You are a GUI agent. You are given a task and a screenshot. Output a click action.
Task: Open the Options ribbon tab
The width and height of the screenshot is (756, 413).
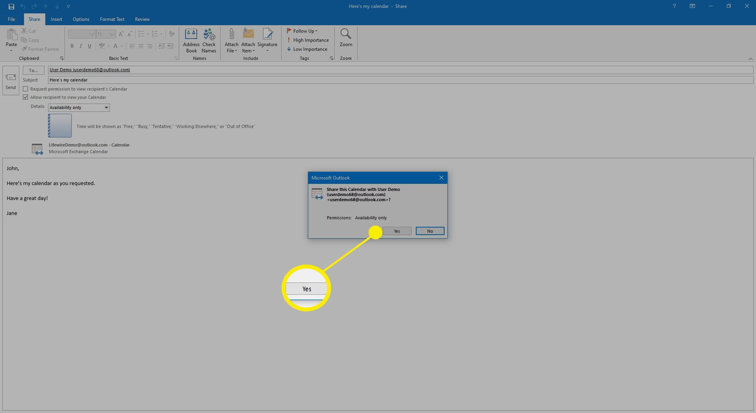coord(81,19)
